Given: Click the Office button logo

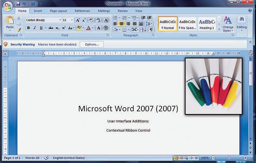Looking at the screenshot, I should [x=8, y=6].
